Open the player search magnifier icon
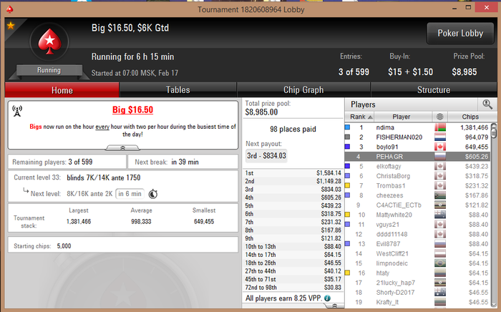Image resolution: width=501 pixels, height=312 pixels. pos(487,104)
